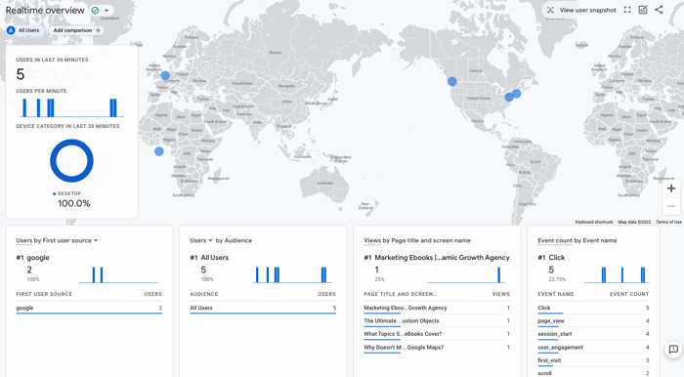Open the Terms of Use map link
This screenshot has height=377, width=684.
coord(668,222)
